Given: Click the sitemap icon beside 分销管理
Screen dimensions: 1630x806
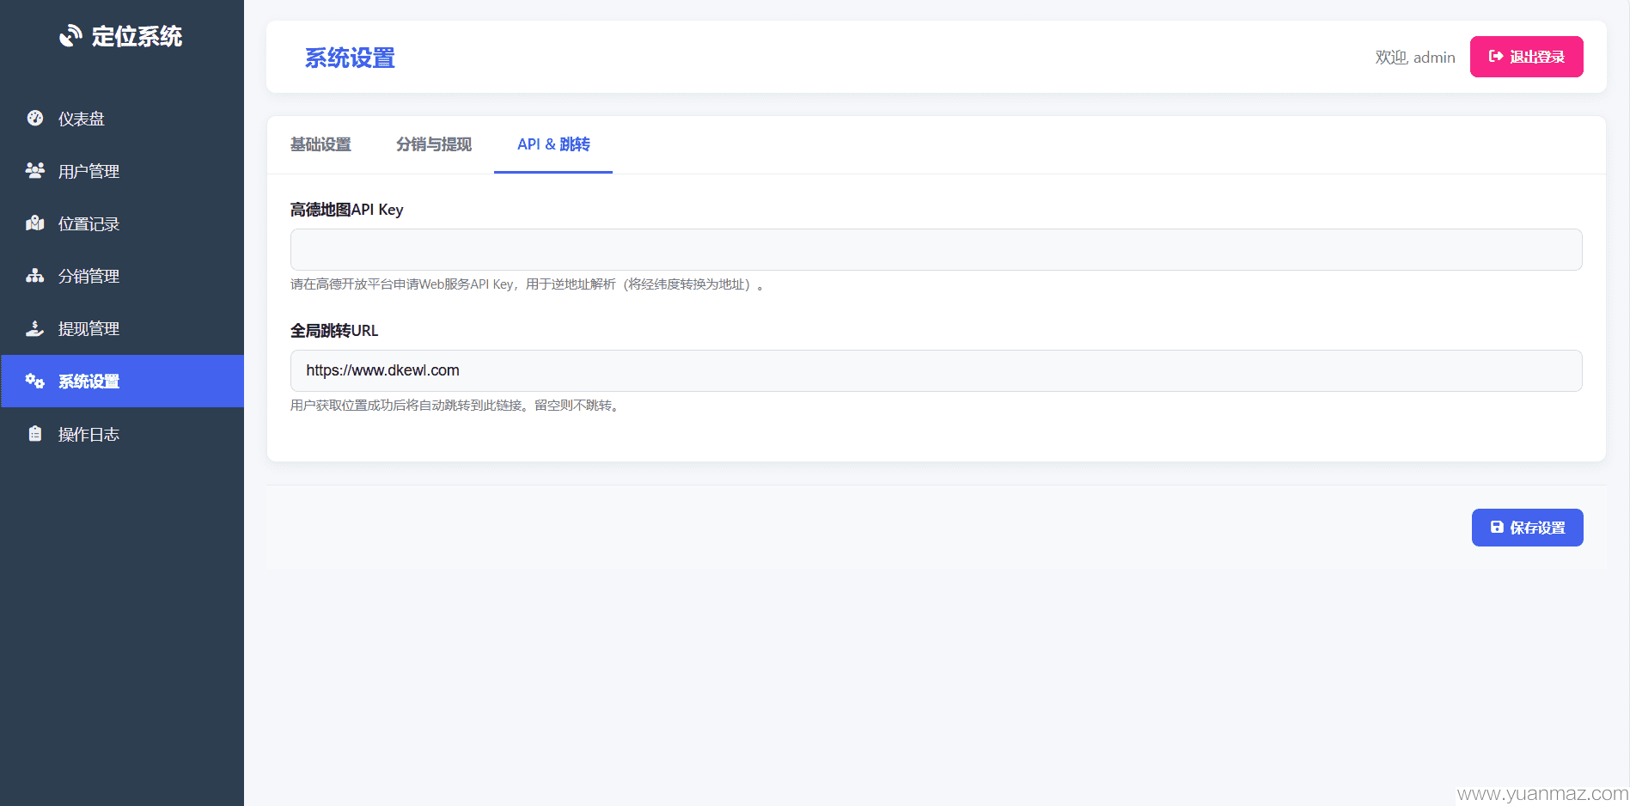Looking at the screenshot, I should pyautogui.click(x=35, y=276).
